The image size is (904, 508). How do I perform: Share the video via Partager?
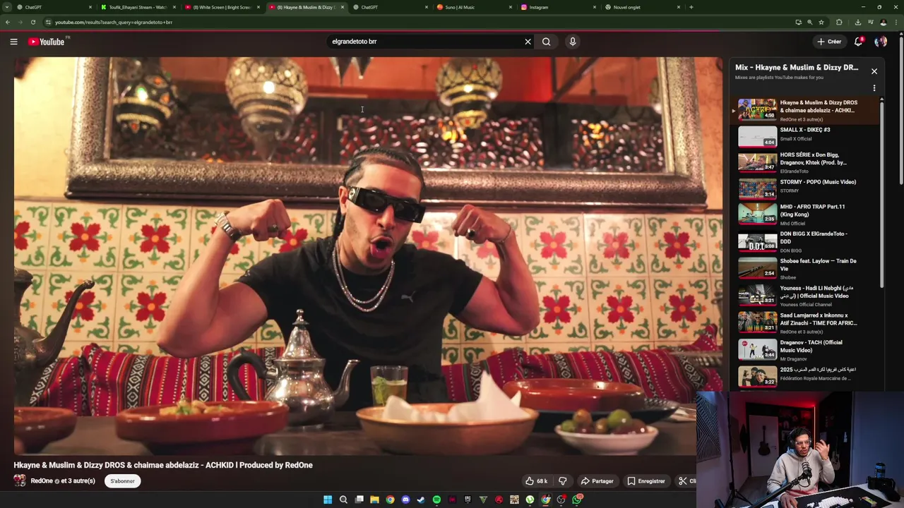click(597, 481)
